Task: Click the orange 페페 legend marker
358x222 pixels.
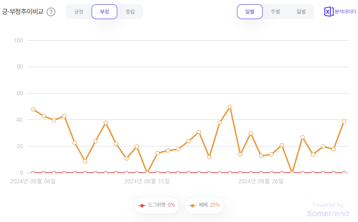Action: coord(193,206)
